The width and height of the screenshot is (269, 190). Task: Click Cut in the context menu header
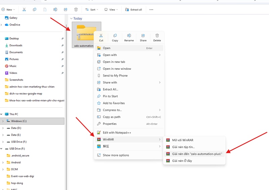pos(101,38)
